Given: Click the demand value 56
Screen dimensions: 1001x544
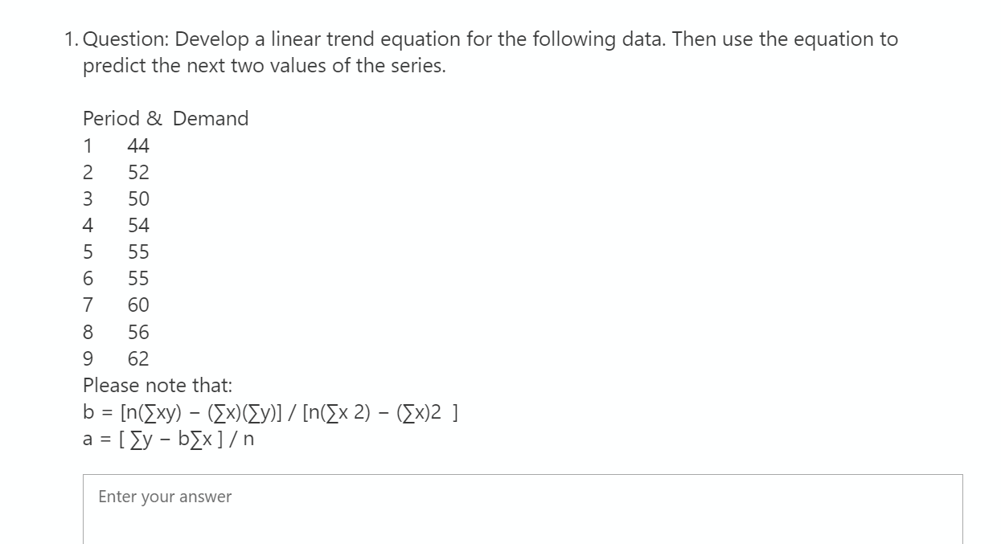Looking at the screenshot, I should pos(138,331).
